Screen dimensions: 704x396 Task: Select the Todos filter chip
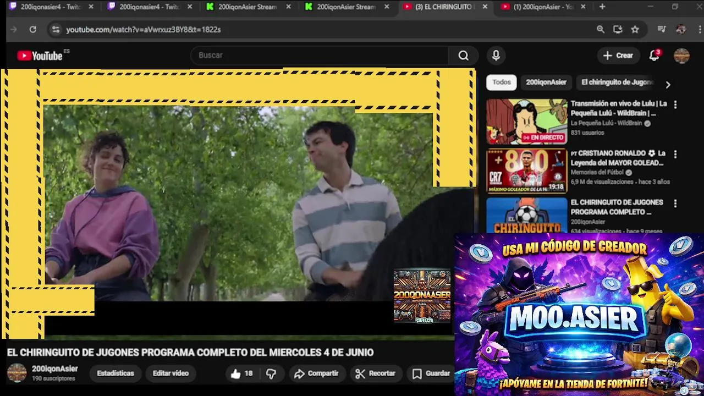tap(501, 82)
